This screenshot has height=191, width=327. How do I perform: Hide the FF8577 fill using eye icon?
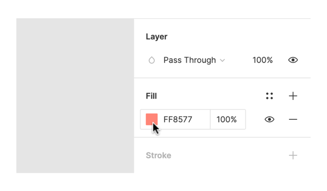[x=269, y=119]
